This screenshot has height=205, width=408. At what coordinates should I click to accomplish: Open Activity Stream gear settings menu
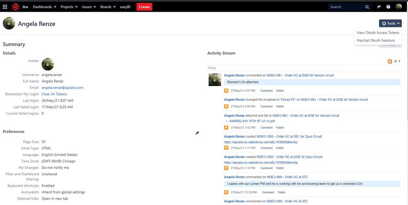tap(397, 61)
